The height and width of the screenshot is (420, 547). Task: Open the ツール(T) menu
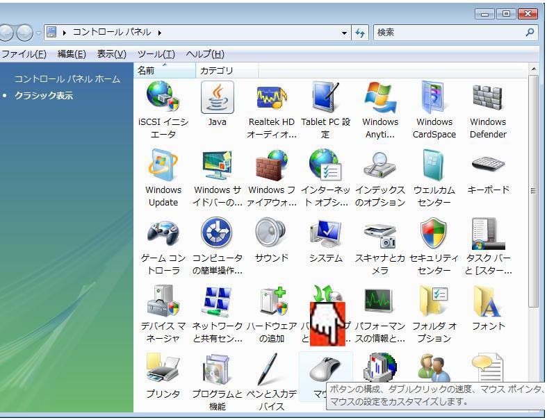pyautogui.click(x=156, y=54)
